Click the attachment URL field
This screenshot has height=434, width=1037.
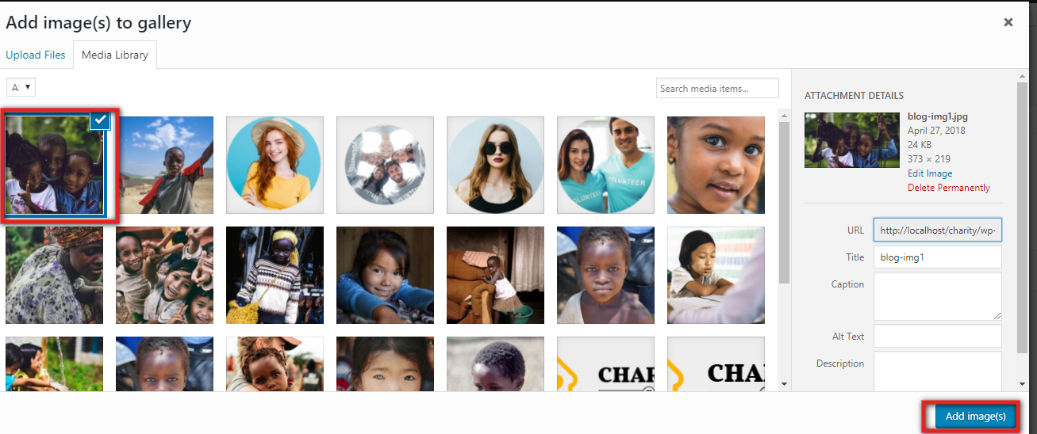938,230
